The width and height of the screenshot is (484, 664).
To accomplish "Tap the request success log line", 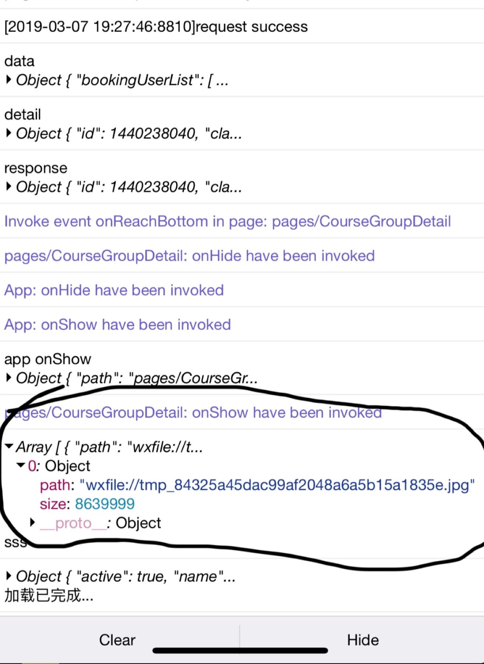I will 156,26.
